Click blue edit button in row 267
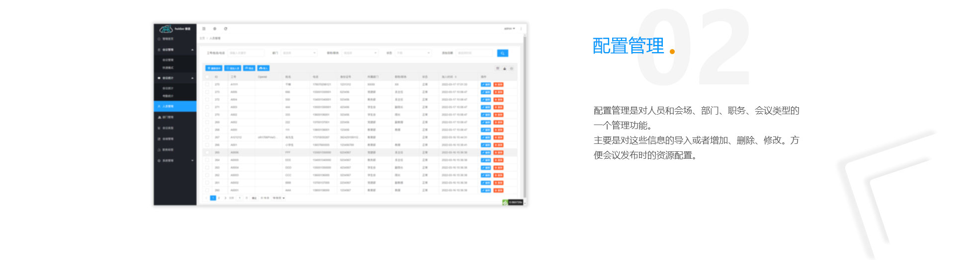The image size is (954, 260). (x=486, y=137)
